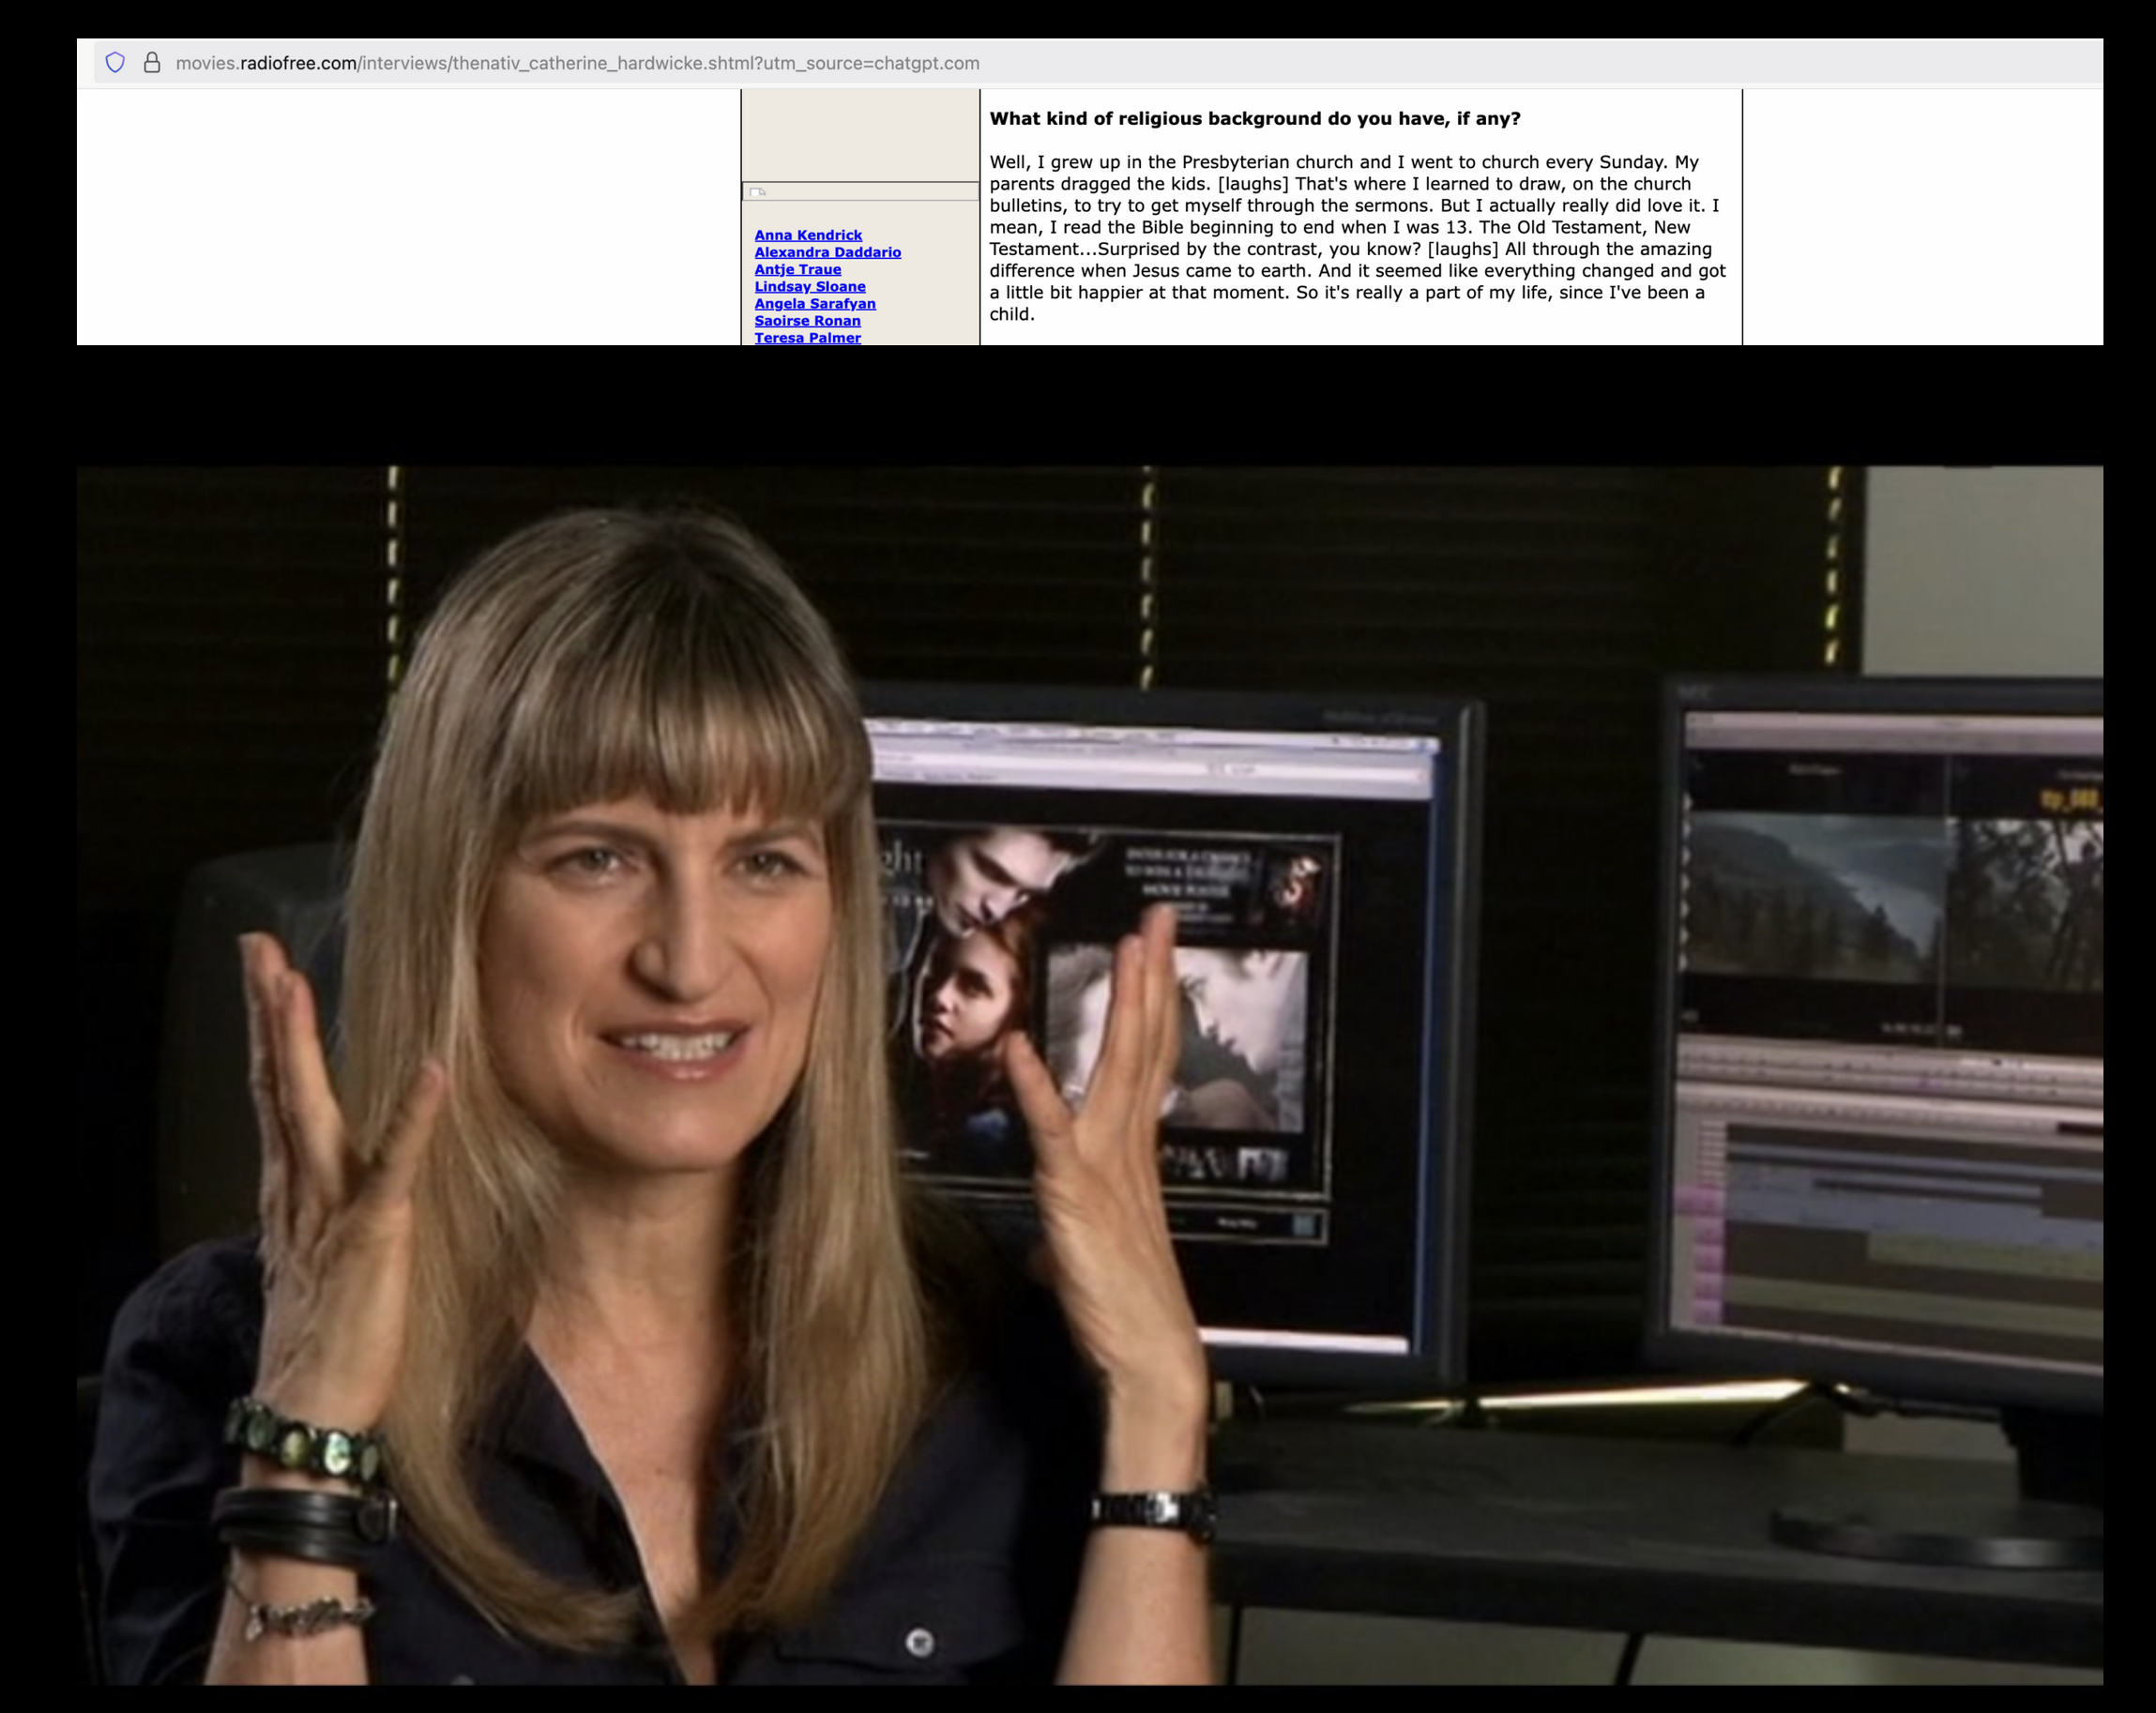Visit the Lindsay Sloane interview link
The width and height of the screenshot is (2156, 1713).
coord(809,286)
